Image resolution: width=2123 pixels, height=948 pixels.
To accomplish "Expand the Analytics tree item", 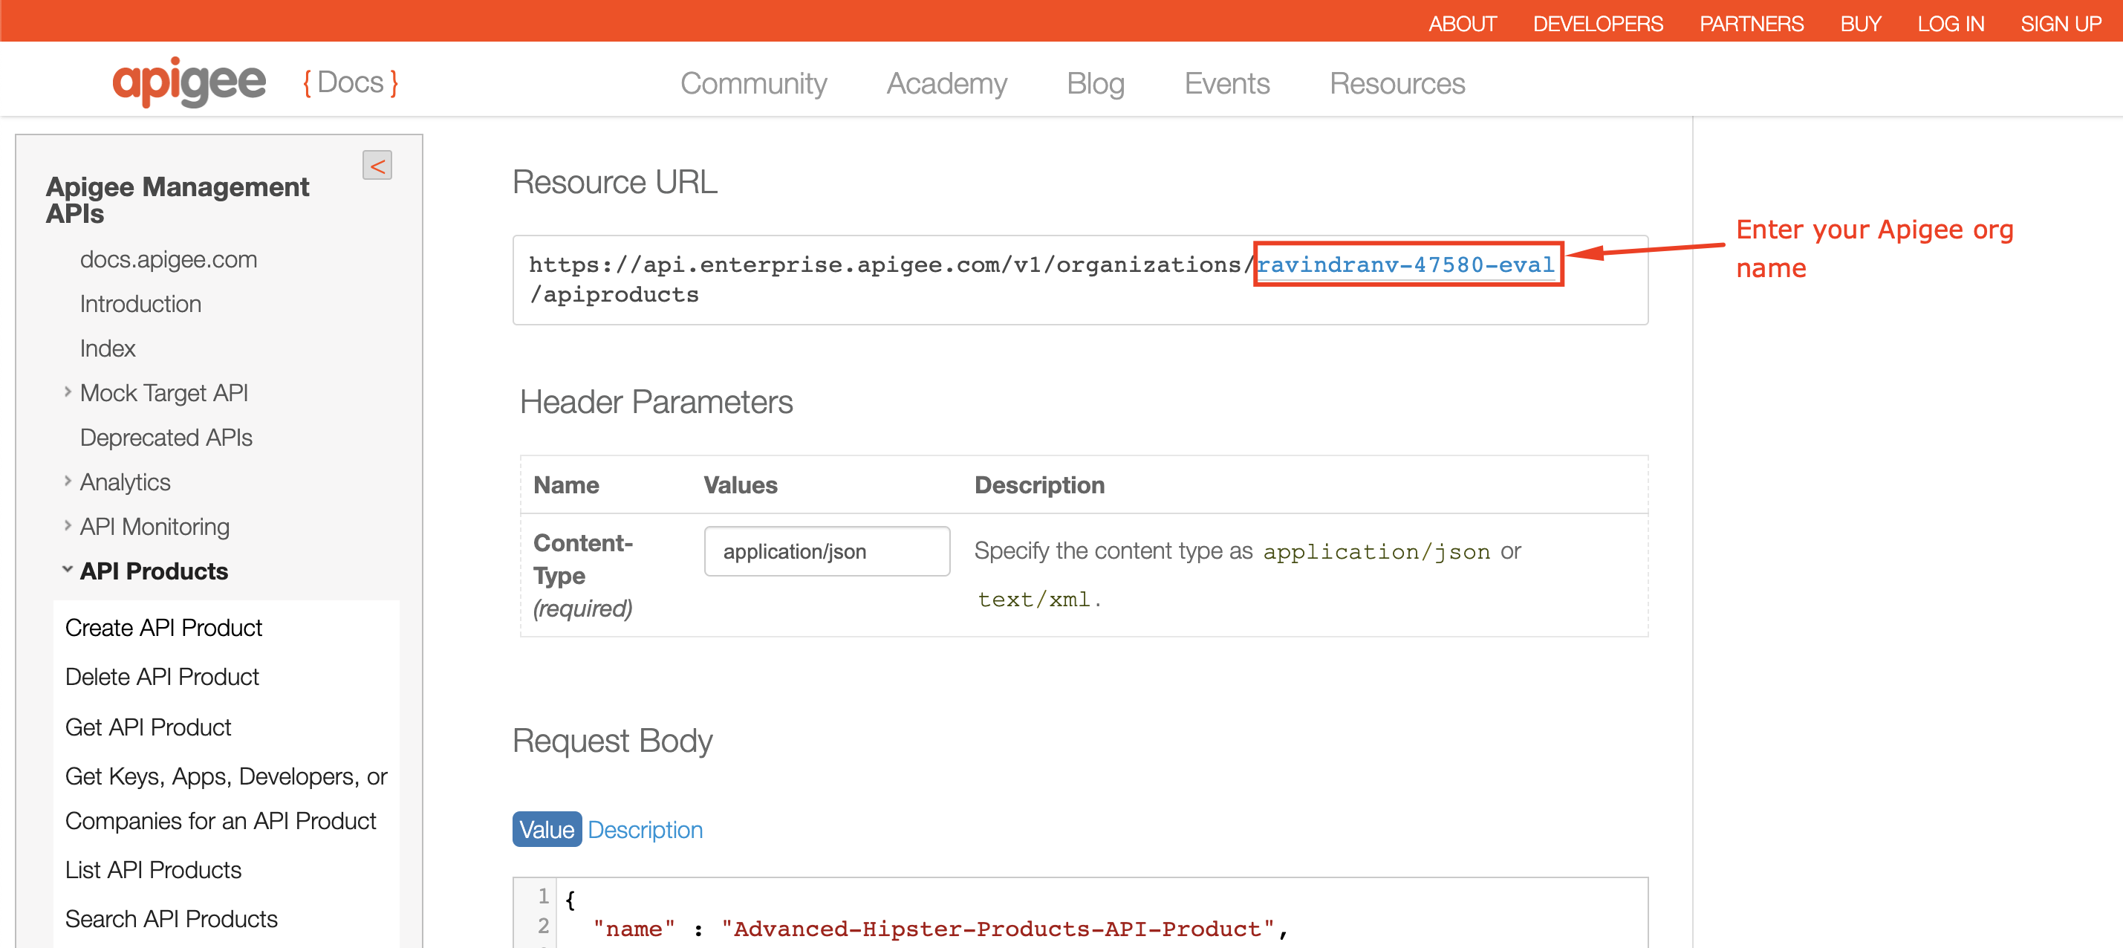I will (x=68, y=481).
